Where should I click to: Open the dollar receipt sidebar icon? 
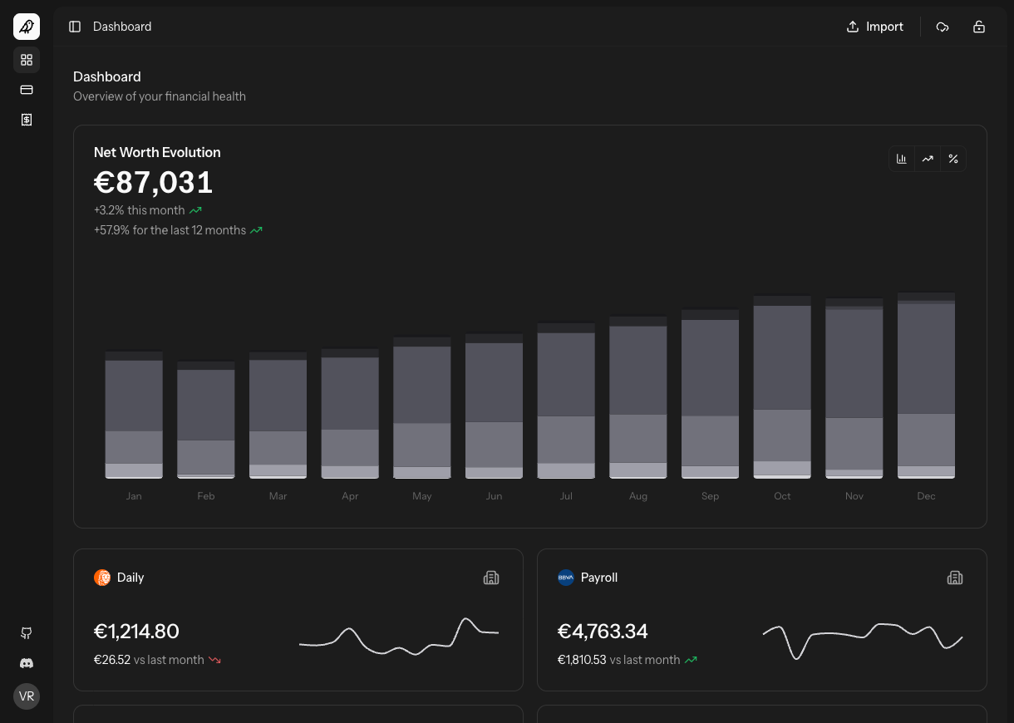tap(27, 120)
